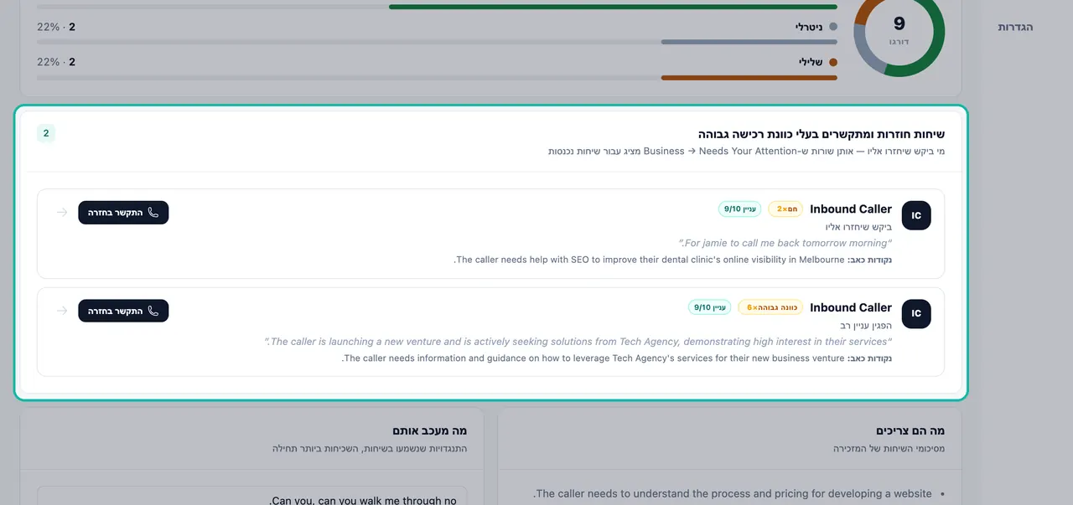Click the IC avatar on the Tech Agency card
Screen dimensions: 1073x505
tap(916, 314)
